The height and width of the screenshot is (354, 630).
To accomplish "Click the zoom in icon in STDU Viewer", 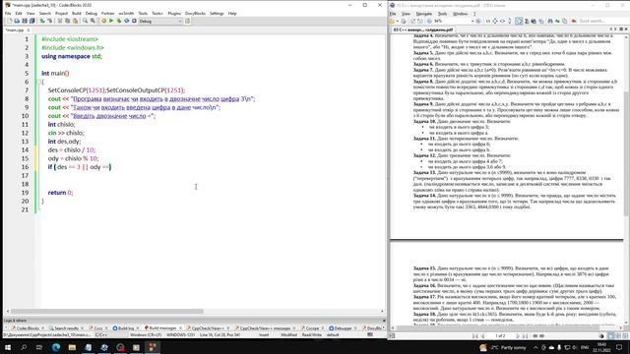I will pos(478,21).
